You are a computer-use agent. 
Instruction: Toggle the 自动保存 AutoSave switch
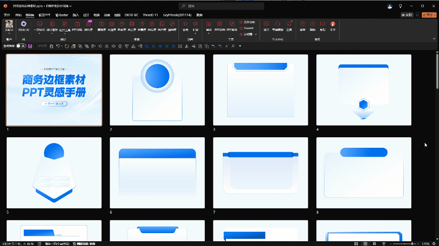click(21, 46)
